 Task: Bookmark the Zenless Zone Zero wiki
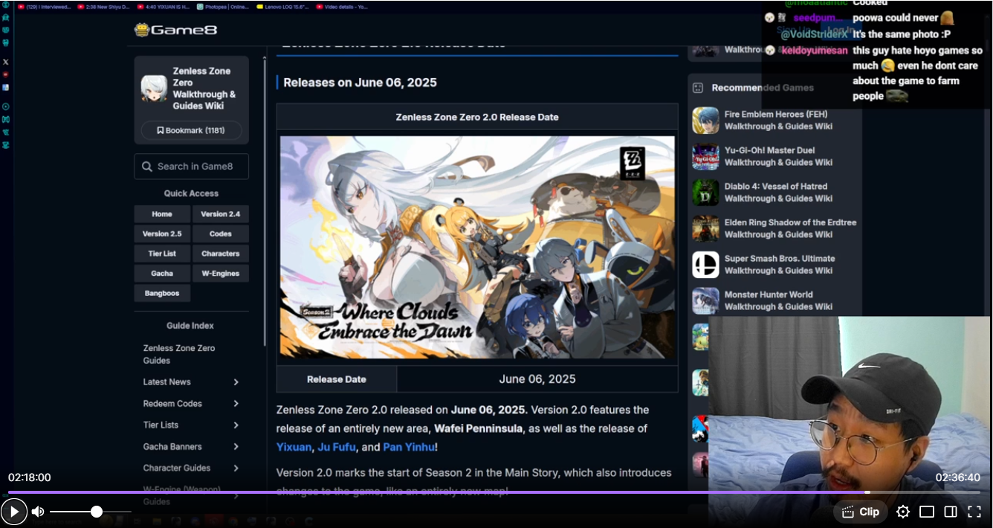coord(191,130)
